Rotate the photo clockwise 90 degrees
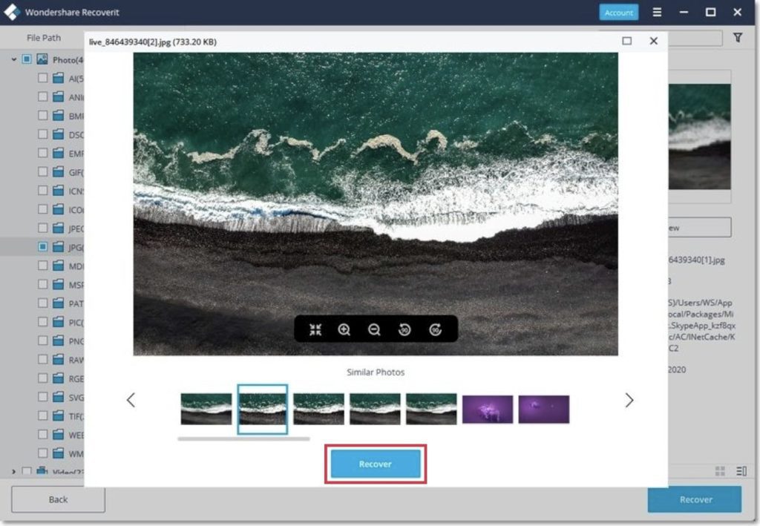Screen dimensions: 760x526 coord(435,330)
